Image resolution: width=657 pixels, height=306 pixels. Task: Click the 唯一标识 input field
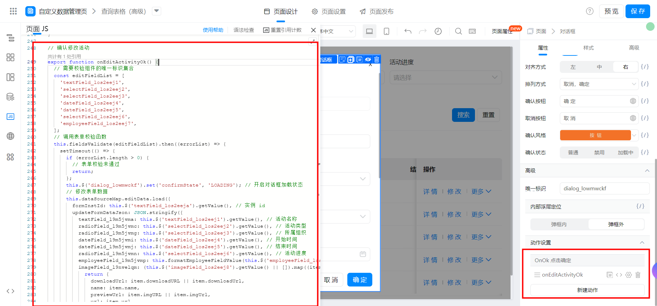pos(604,189)
